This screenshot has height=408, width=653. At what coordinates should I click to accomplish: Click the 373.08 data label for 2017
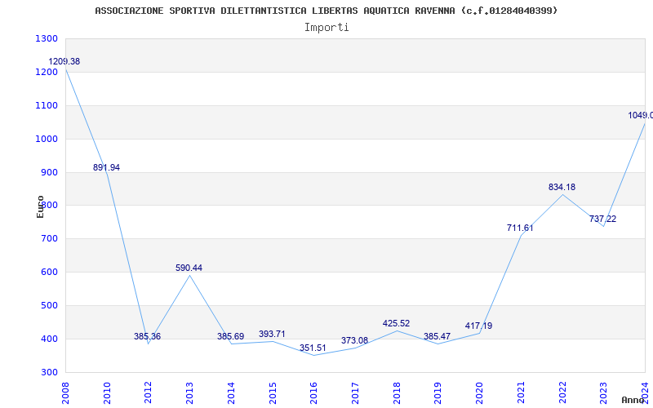(x=354, y=341)
